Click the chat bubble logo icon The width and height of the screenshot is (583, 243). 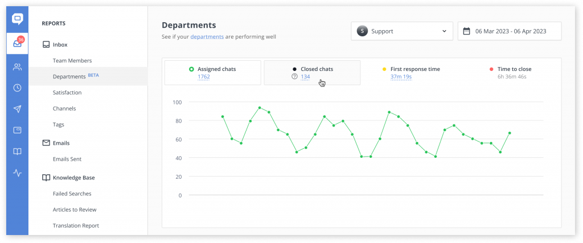pos(18,19)
